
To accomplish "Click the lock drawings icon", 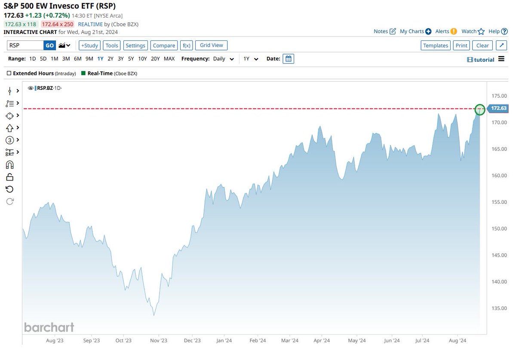I will point(9,177).
